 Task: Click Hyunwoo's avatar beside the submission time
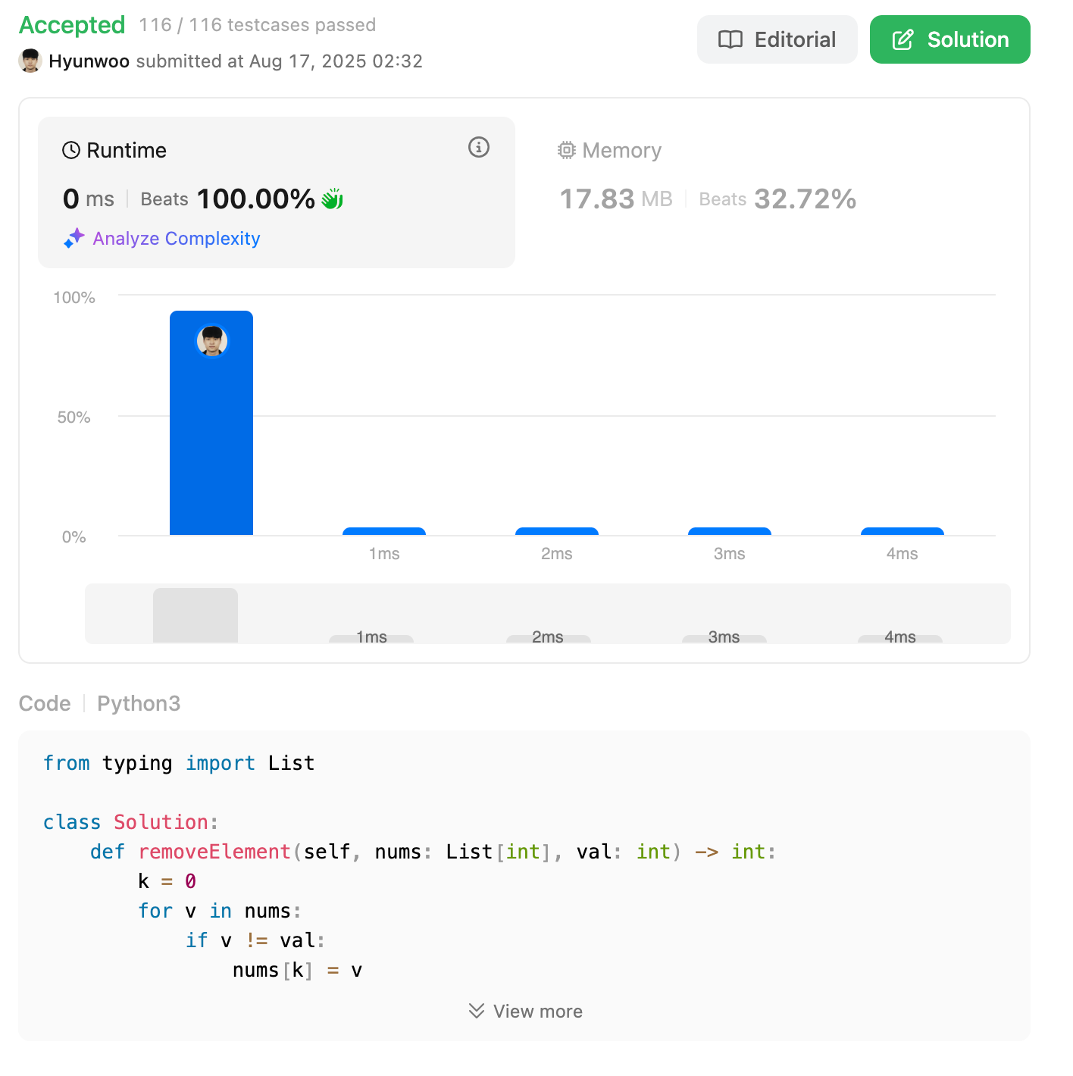click(30, 61)
